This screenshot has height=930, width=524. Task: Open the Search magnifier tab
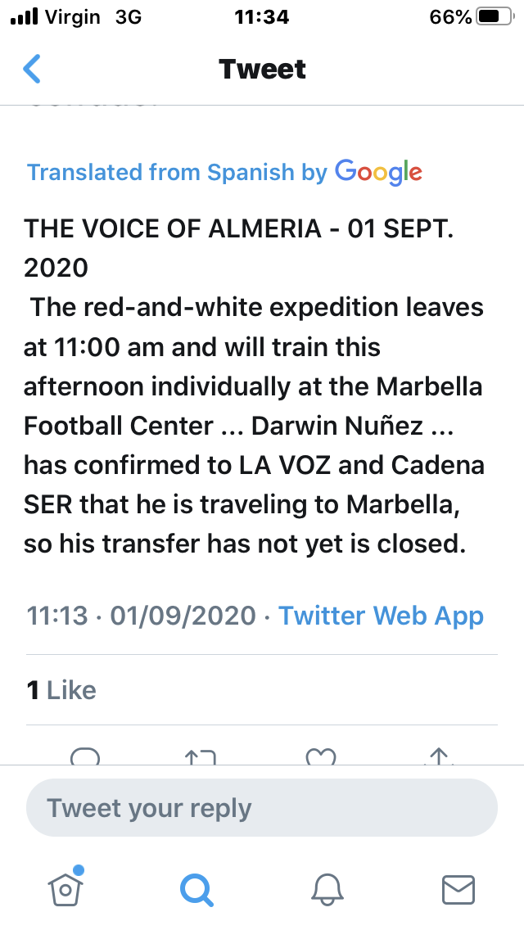point(196,891)
